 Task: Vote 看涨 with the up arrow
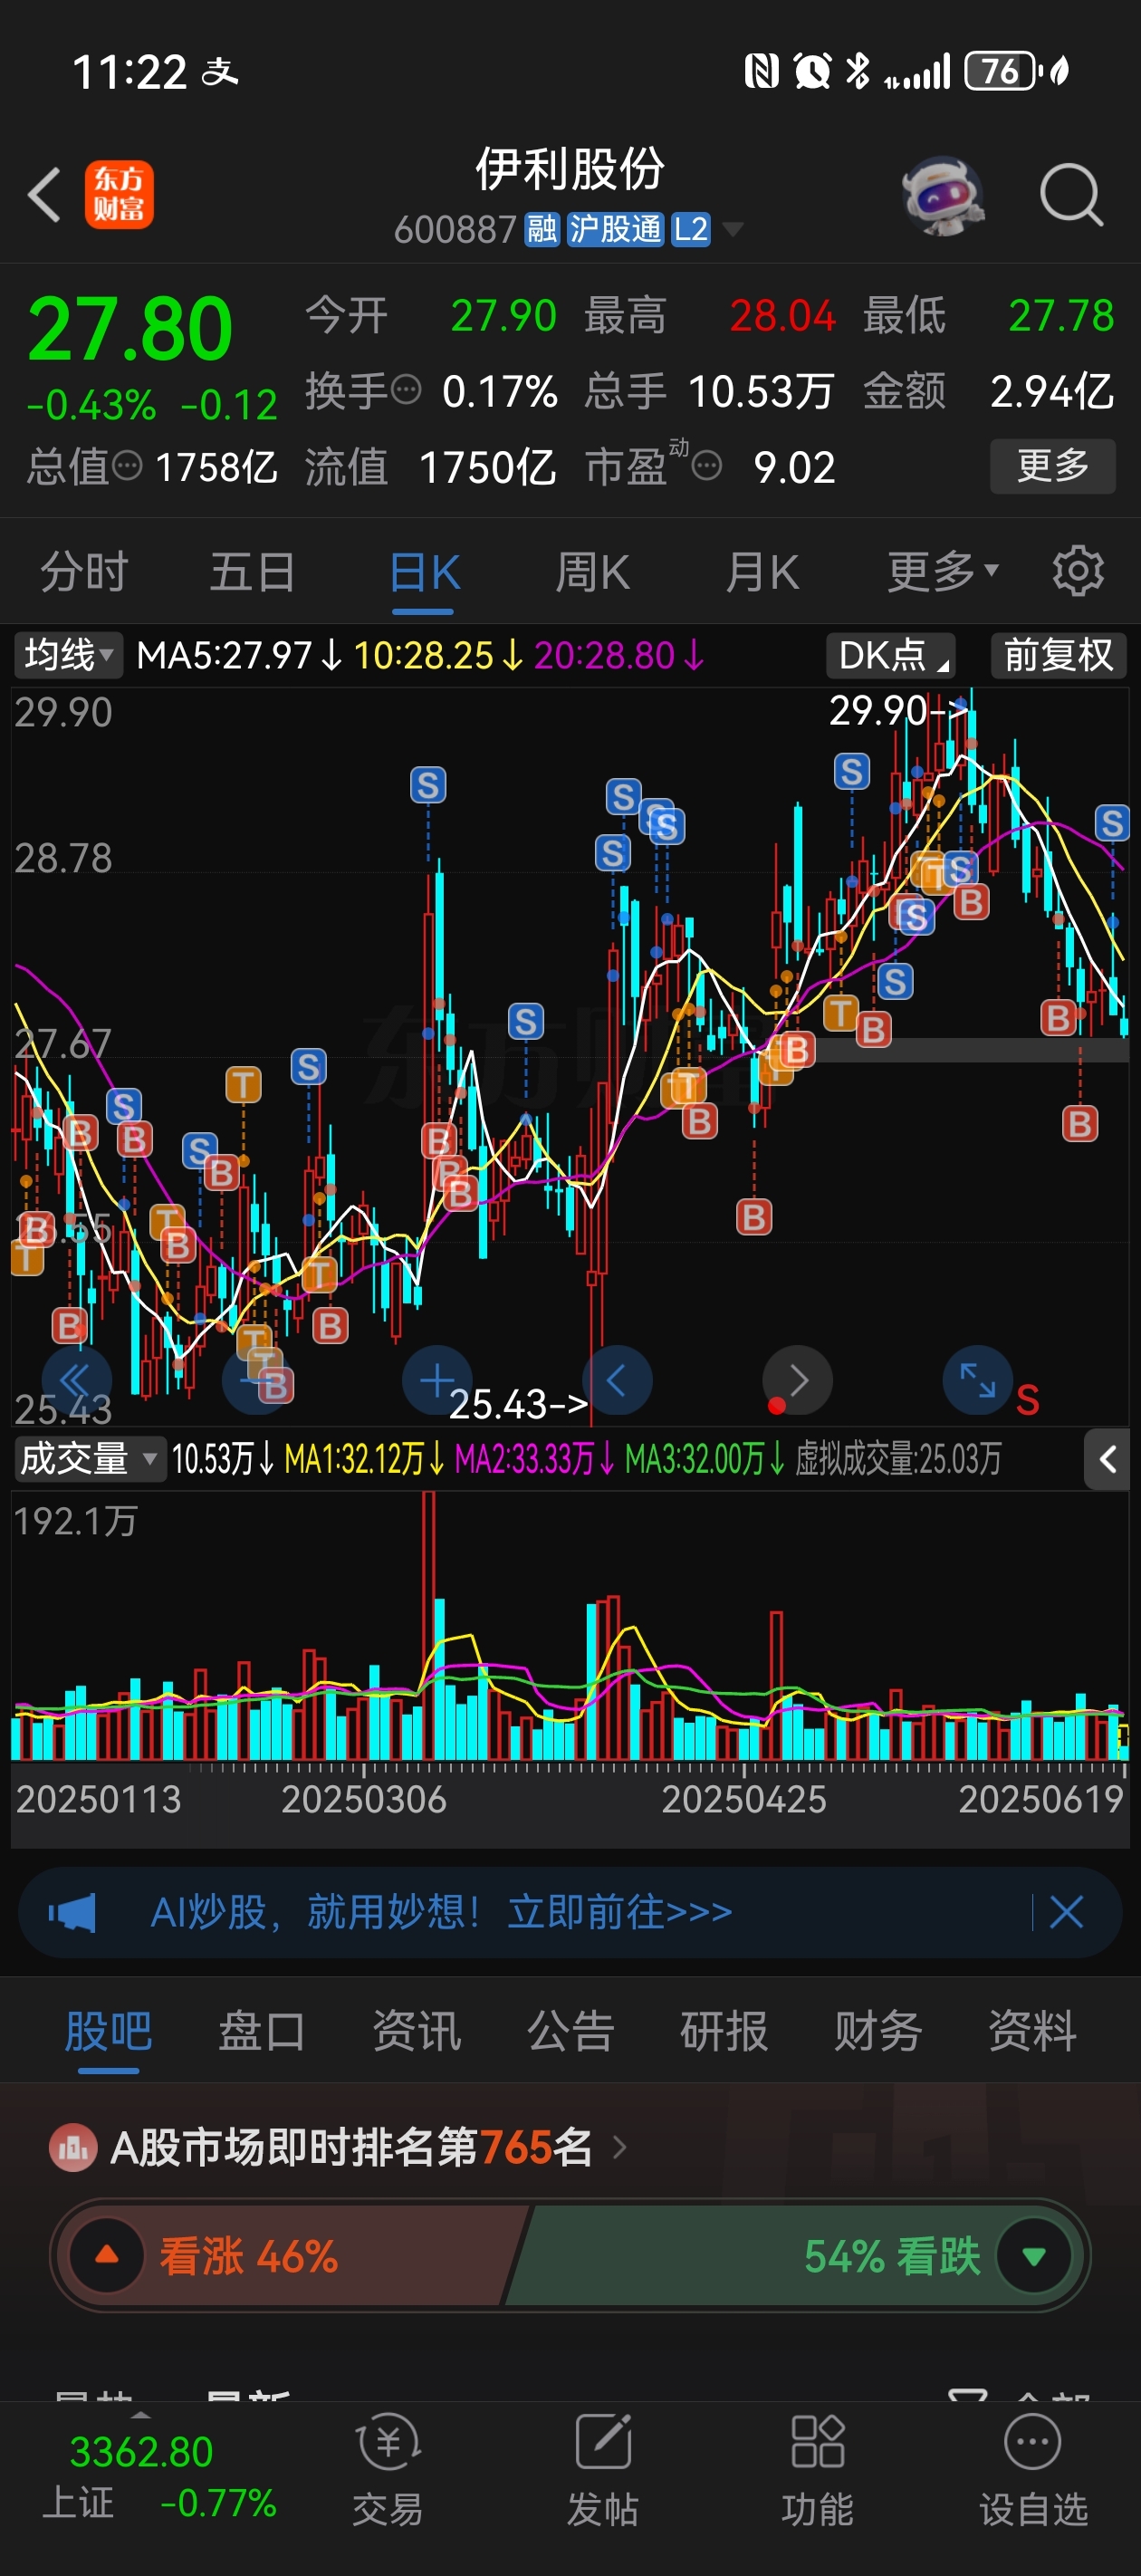[107, 2255]
